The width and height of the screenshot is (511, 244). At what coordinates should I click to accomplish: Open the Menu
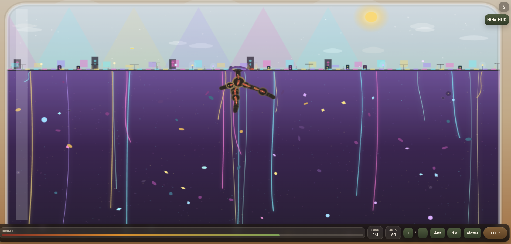click(472, 233)
